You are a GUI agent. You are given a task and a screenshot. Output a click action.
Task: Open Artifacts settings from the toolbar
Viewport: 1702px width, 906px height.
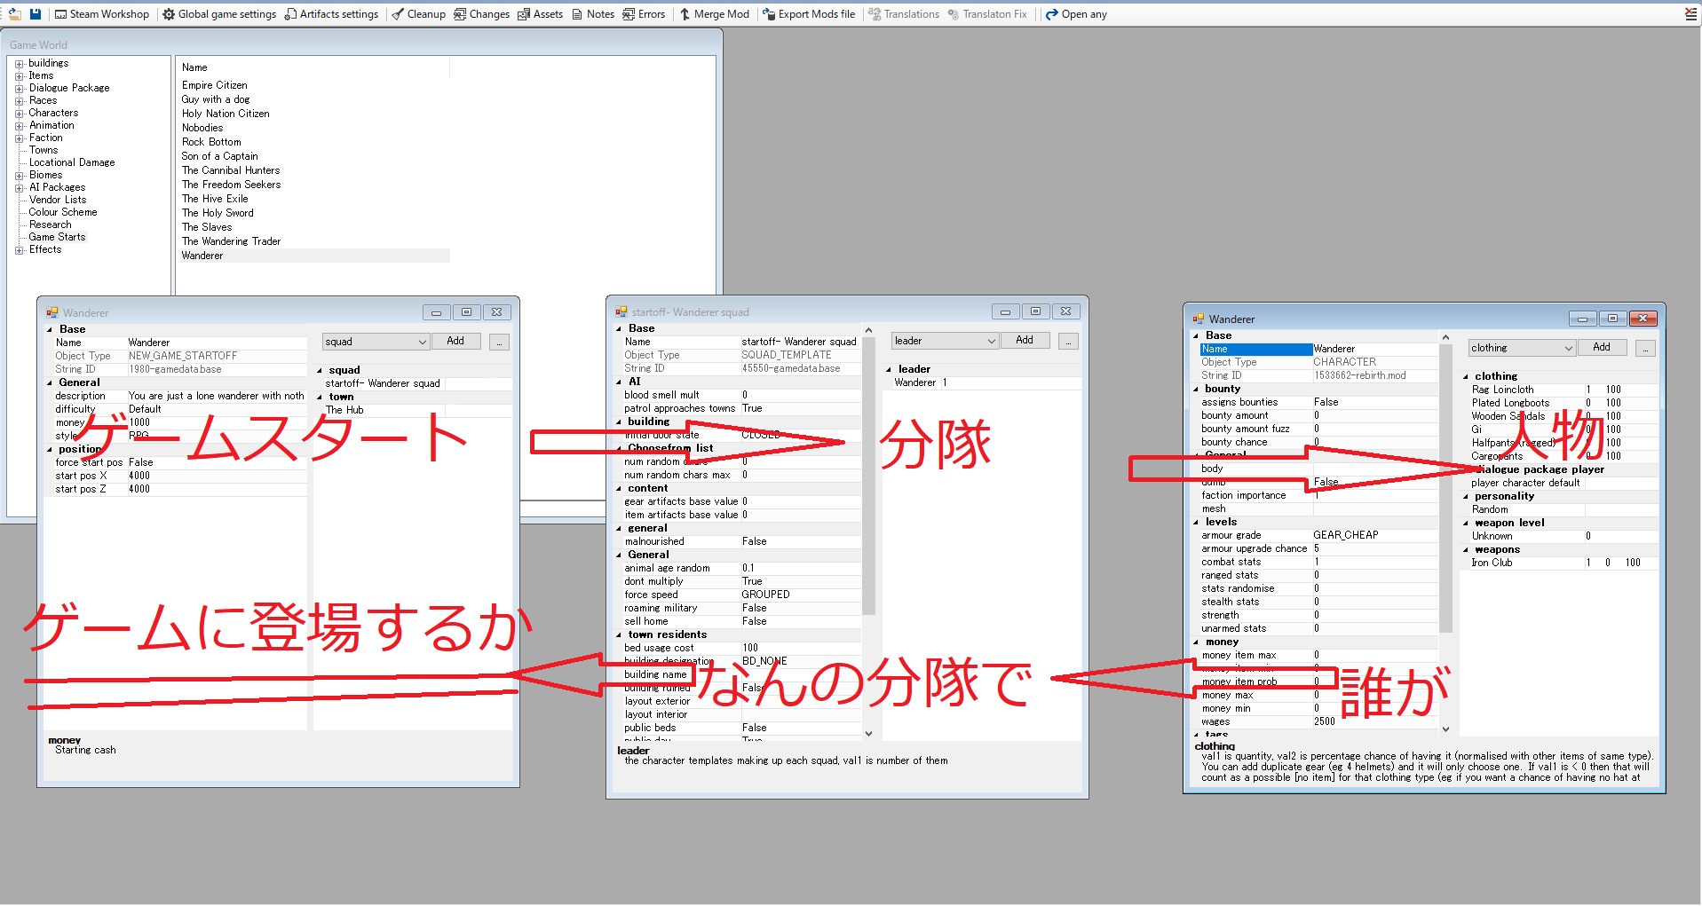[x=331, y=14]
